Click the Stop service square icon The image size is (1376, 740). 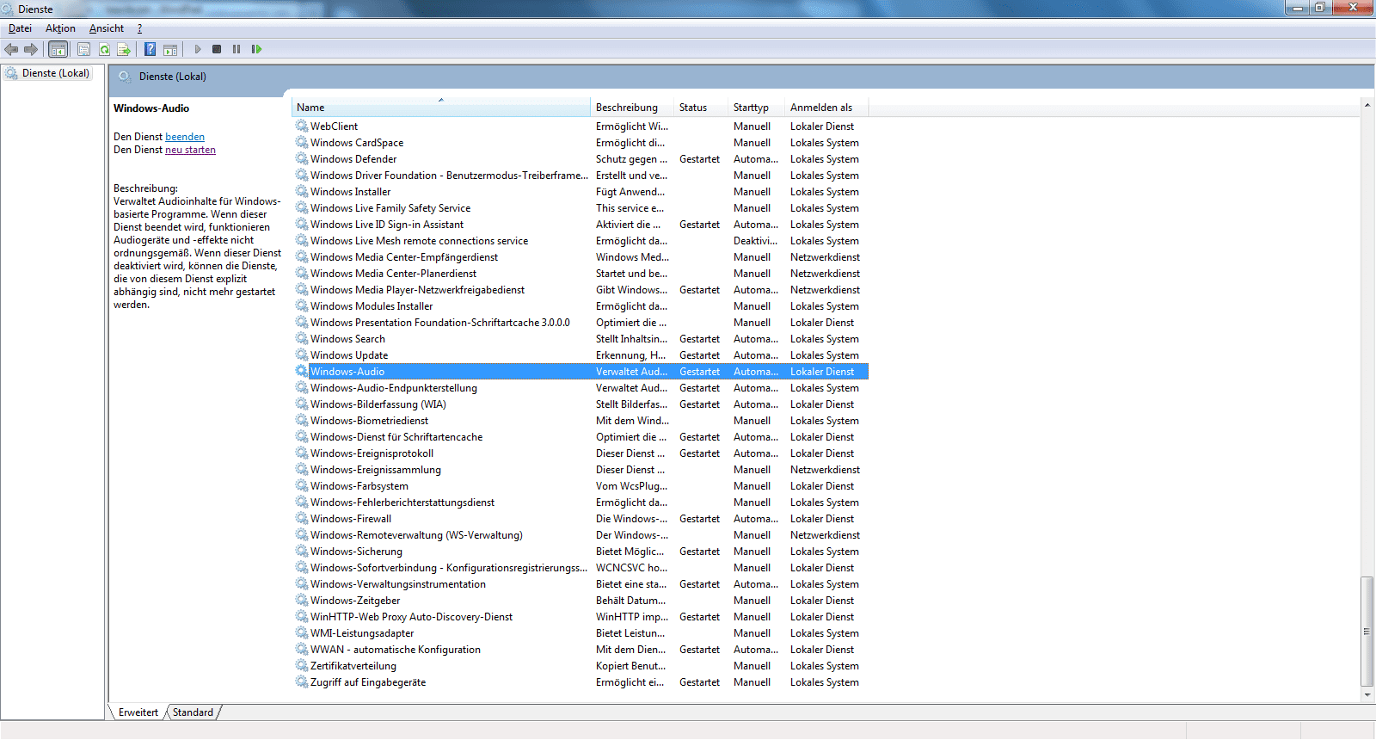coord(217,49)
